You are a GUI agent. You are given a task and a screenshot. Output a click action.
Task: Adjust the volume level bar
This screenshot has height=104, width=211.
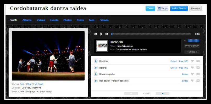coord(193,41)
